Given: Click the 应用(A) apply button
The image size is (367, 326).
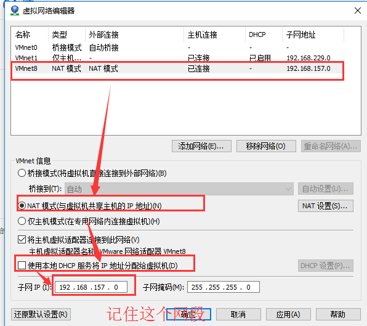Looking at the screenshot, I should [x=288, y=314].
